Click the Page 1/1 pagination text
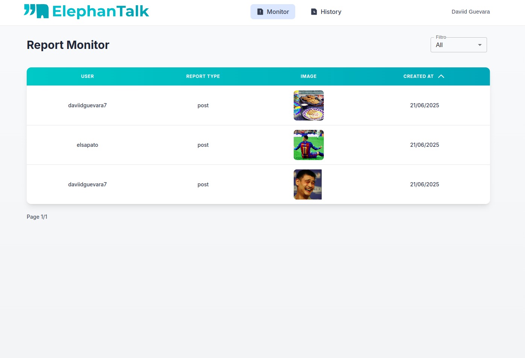 [x=37, y=217]
